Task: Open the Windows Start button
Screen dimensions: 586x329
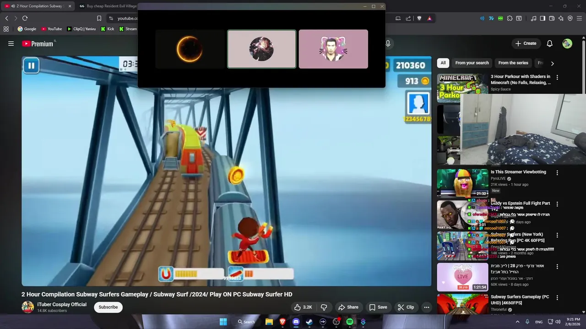Action: click(223, 322)
